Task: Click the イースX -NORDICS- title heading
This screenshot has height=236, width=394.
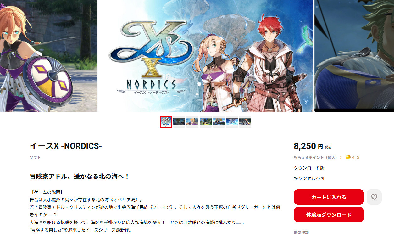Action: click(x=66, y=146)
